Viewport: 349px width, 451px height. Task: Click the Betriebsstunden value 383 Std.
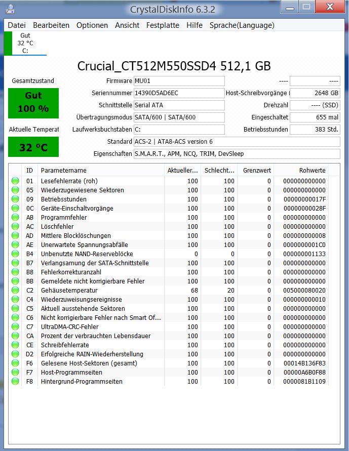(315, 130)
